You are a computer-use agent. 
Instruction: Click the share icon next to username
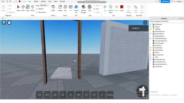(175, 1)
